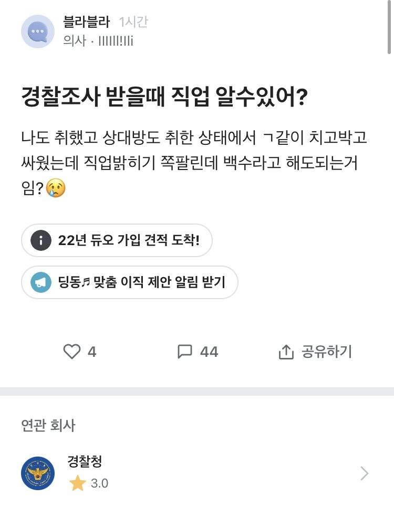Like the post with the heart icon
394x508 pixels.
coord(71,352)
